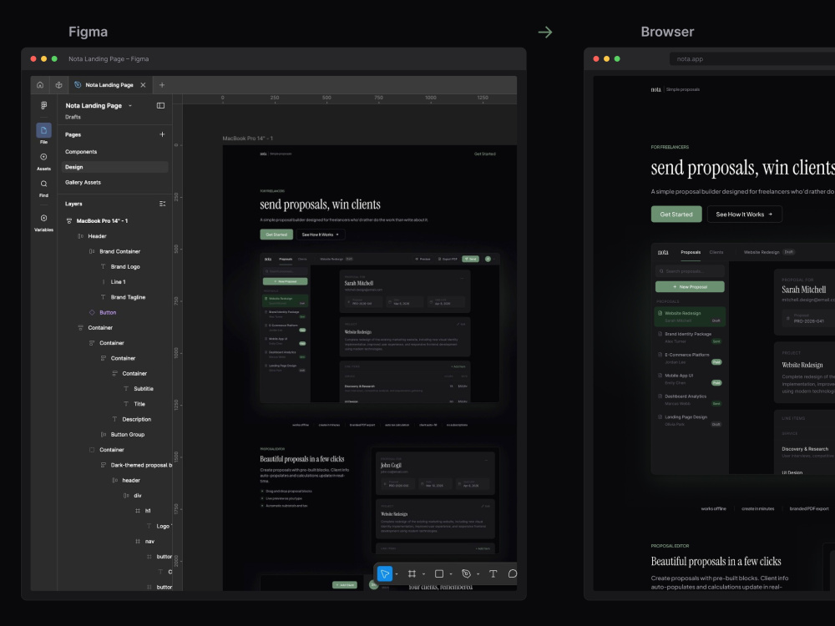Click Get Started link in canvas header
The width and height of the screenshot is (835, 626).
coord(484,154)
